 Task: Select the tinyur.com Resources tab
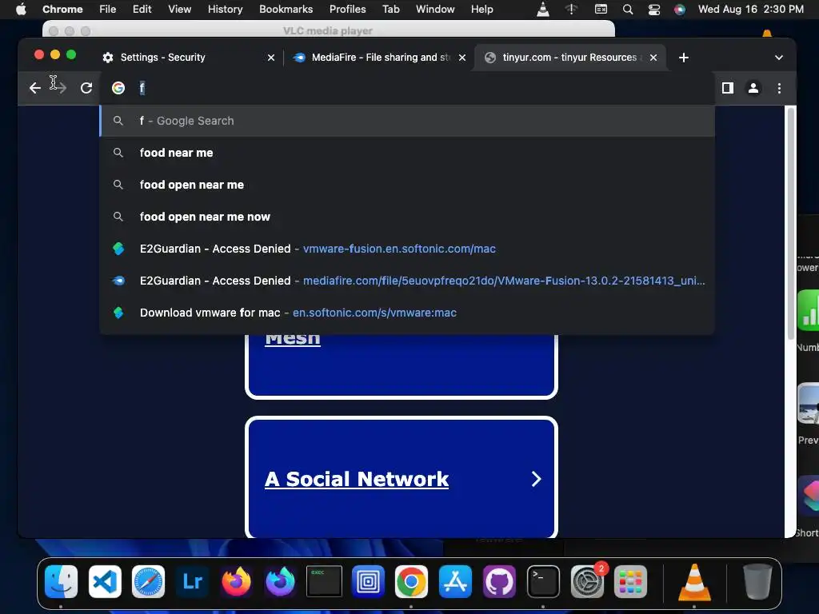570,58
